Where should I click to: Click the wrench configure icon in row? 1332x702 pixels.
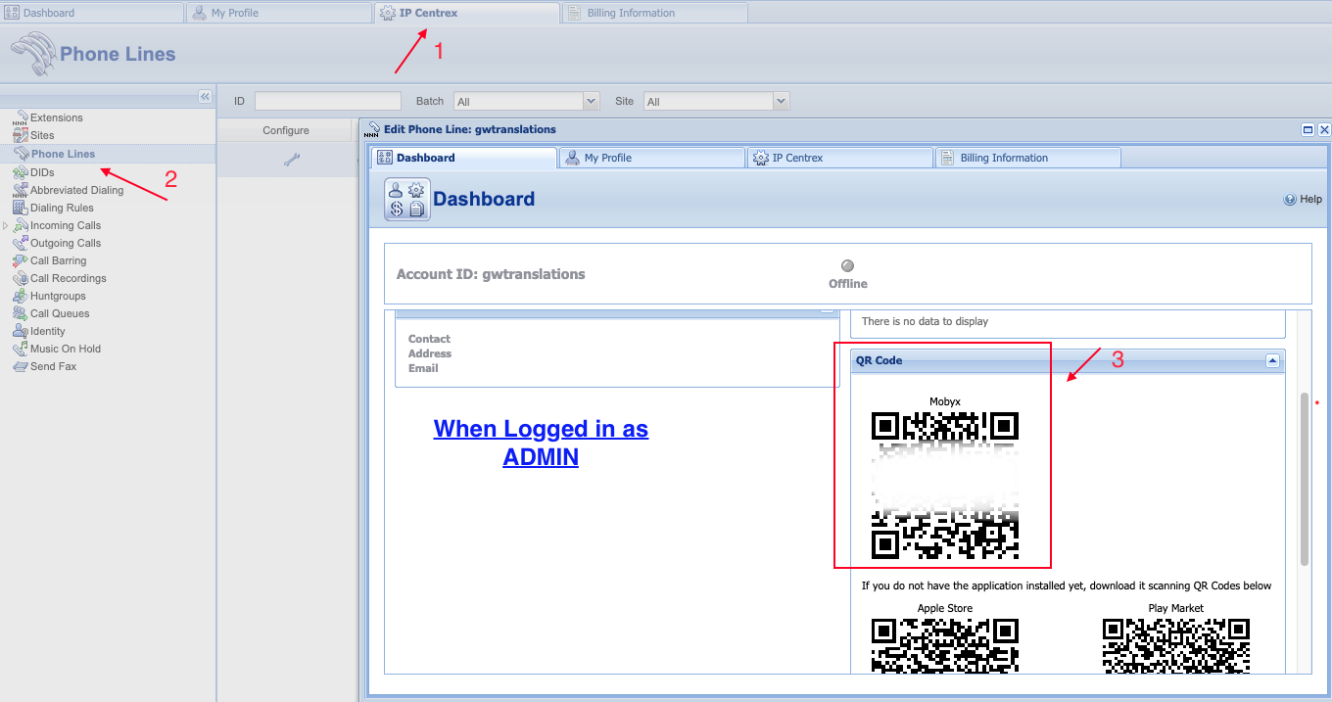click(291, 160)
